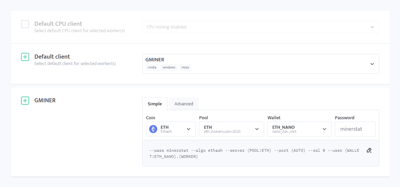
Task: Click 'Select default CPU client' description text
Action: point(80,31)
